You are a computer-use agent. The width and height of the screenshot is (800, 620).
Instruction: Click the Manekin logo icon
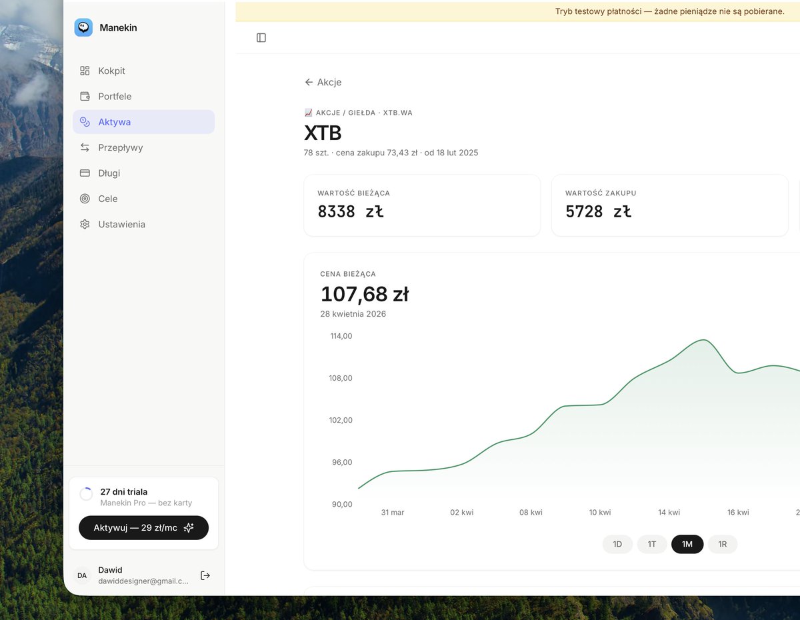click(x=83, y=27)
